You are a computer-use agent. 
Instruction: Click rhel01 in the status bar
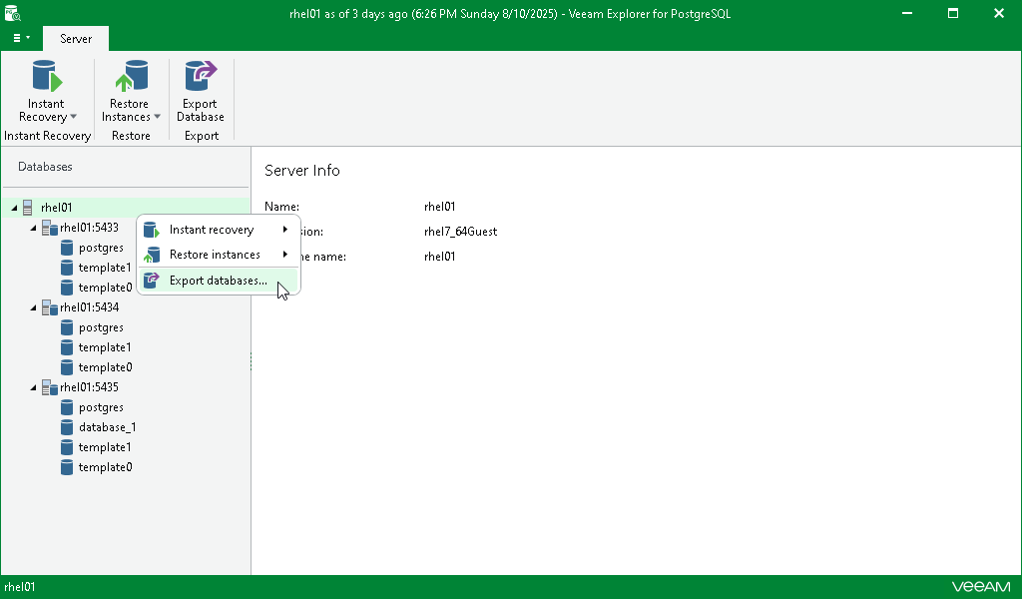tap(20, 587)
